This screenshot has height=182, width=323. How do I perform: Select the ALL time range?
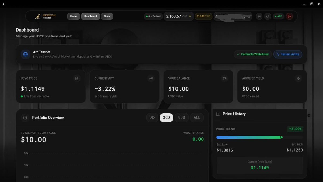[197, 118]
